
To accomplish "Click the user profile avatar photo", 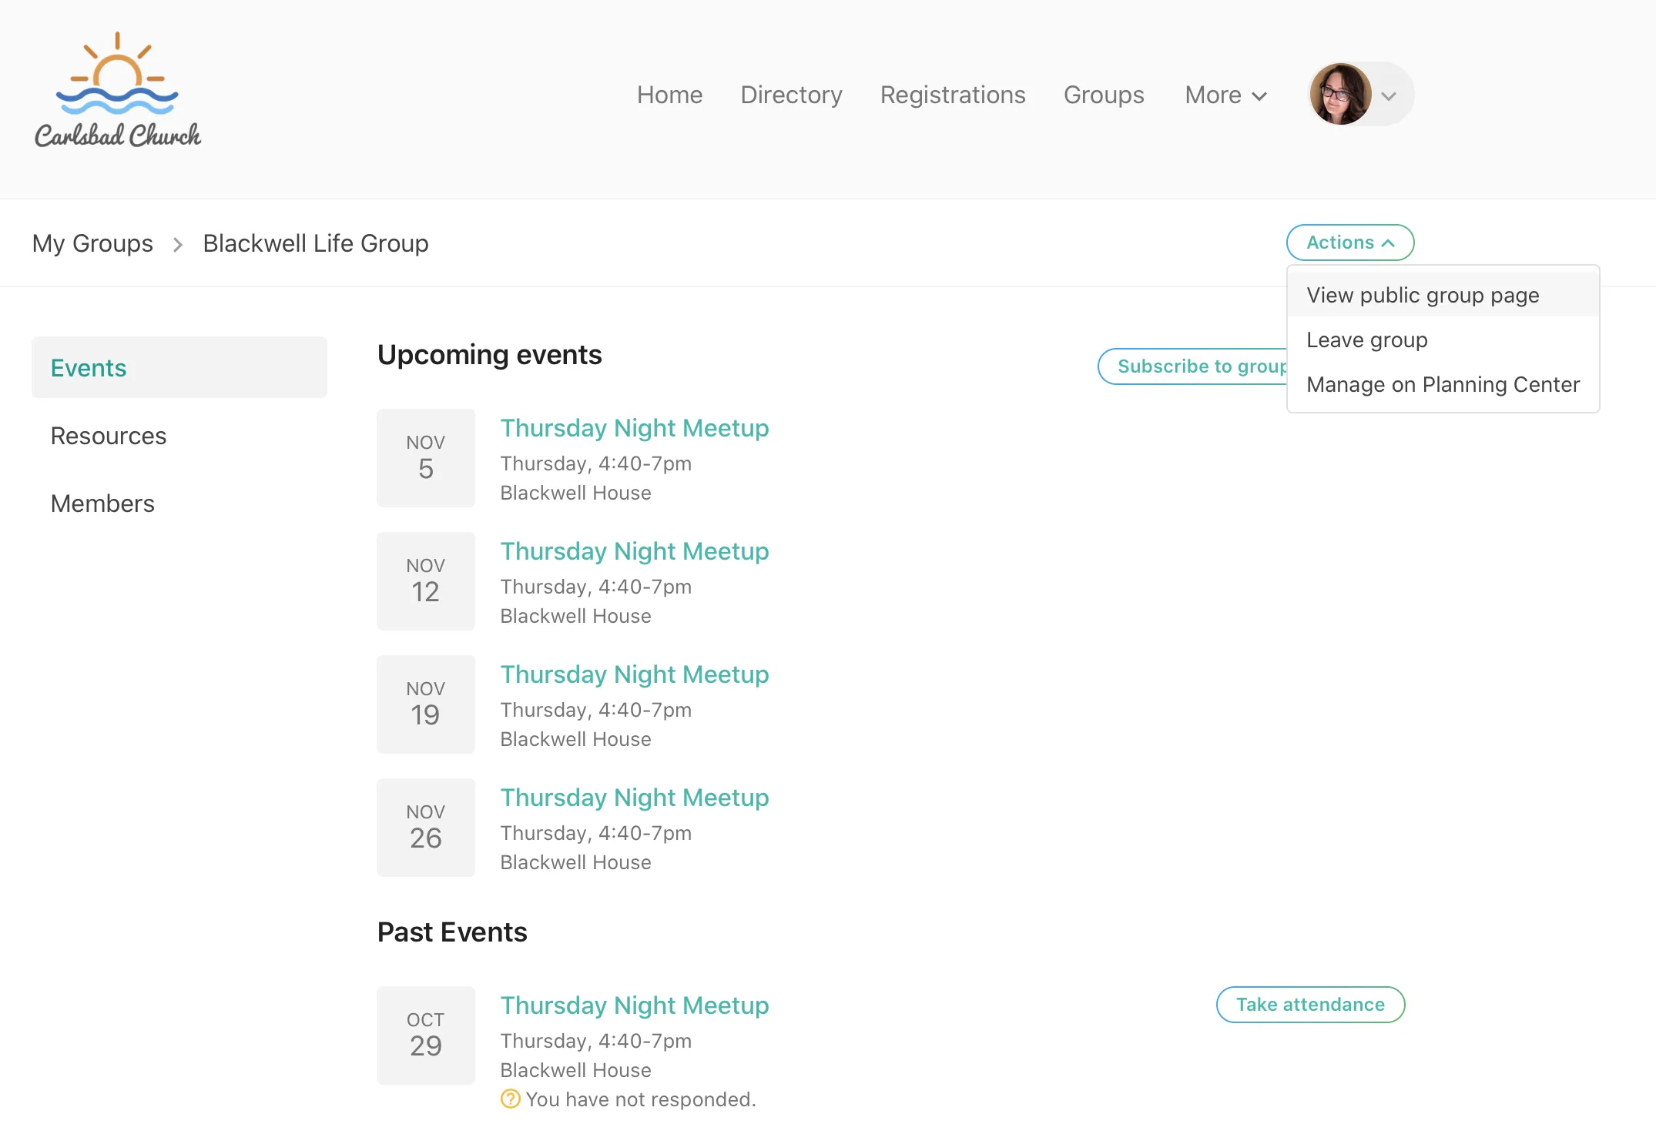I will [1340, 95].
